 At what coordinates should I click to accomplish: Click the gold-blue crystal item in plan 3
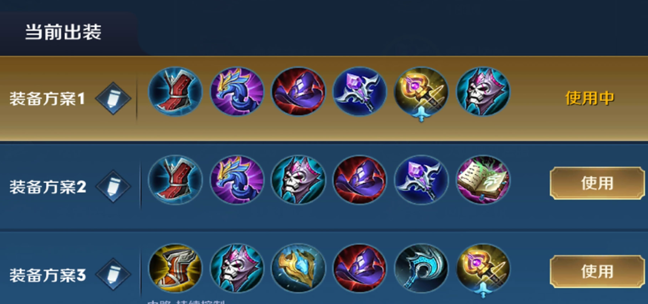(298, 269)
